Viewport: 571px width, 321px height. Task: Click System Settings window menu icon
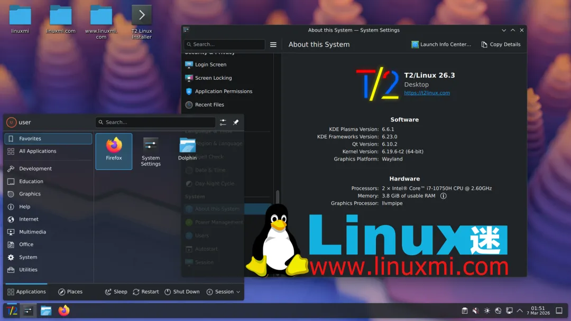pyautogui.click(x=186, y=30)
